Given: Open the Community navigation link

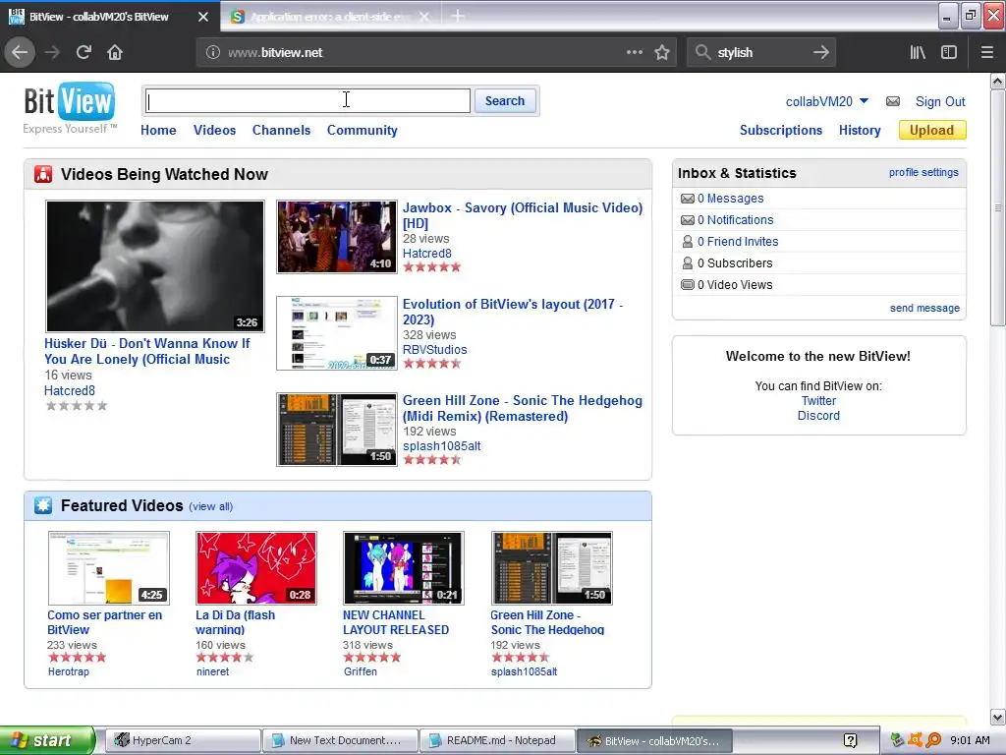Looking at the screenshot, I should pyautogui.click(x=362, y=130).
